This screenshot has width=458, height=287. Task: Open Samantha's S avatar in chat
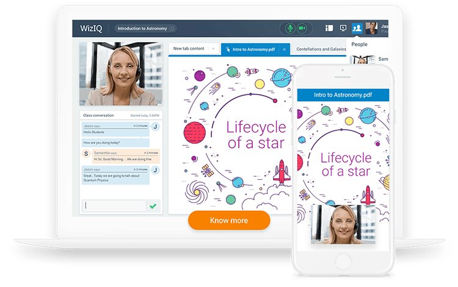(x=86, y=154)
